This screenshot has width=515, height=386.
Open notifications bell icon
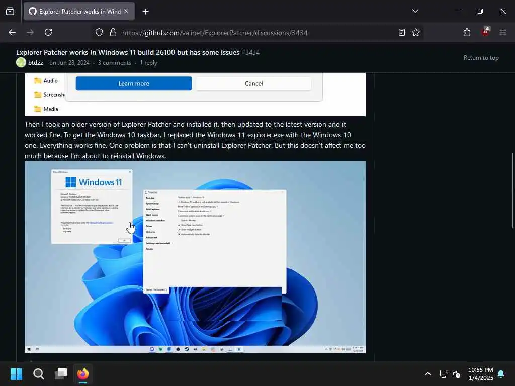coord(501,374)
